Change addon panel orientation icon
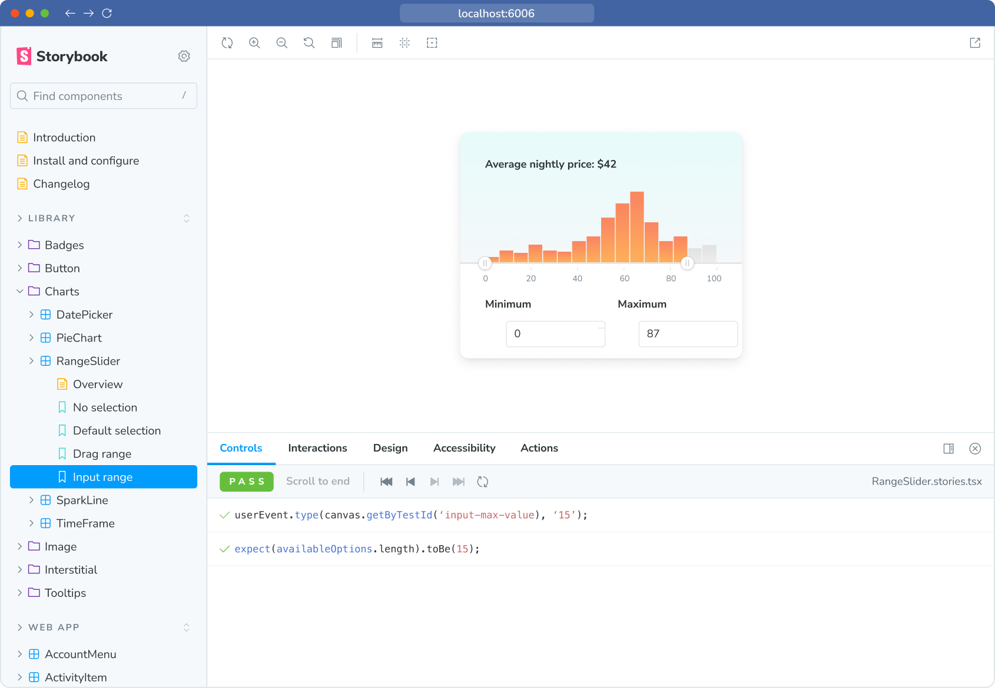Viewport: 995px width, 688px height. (948, 449)
